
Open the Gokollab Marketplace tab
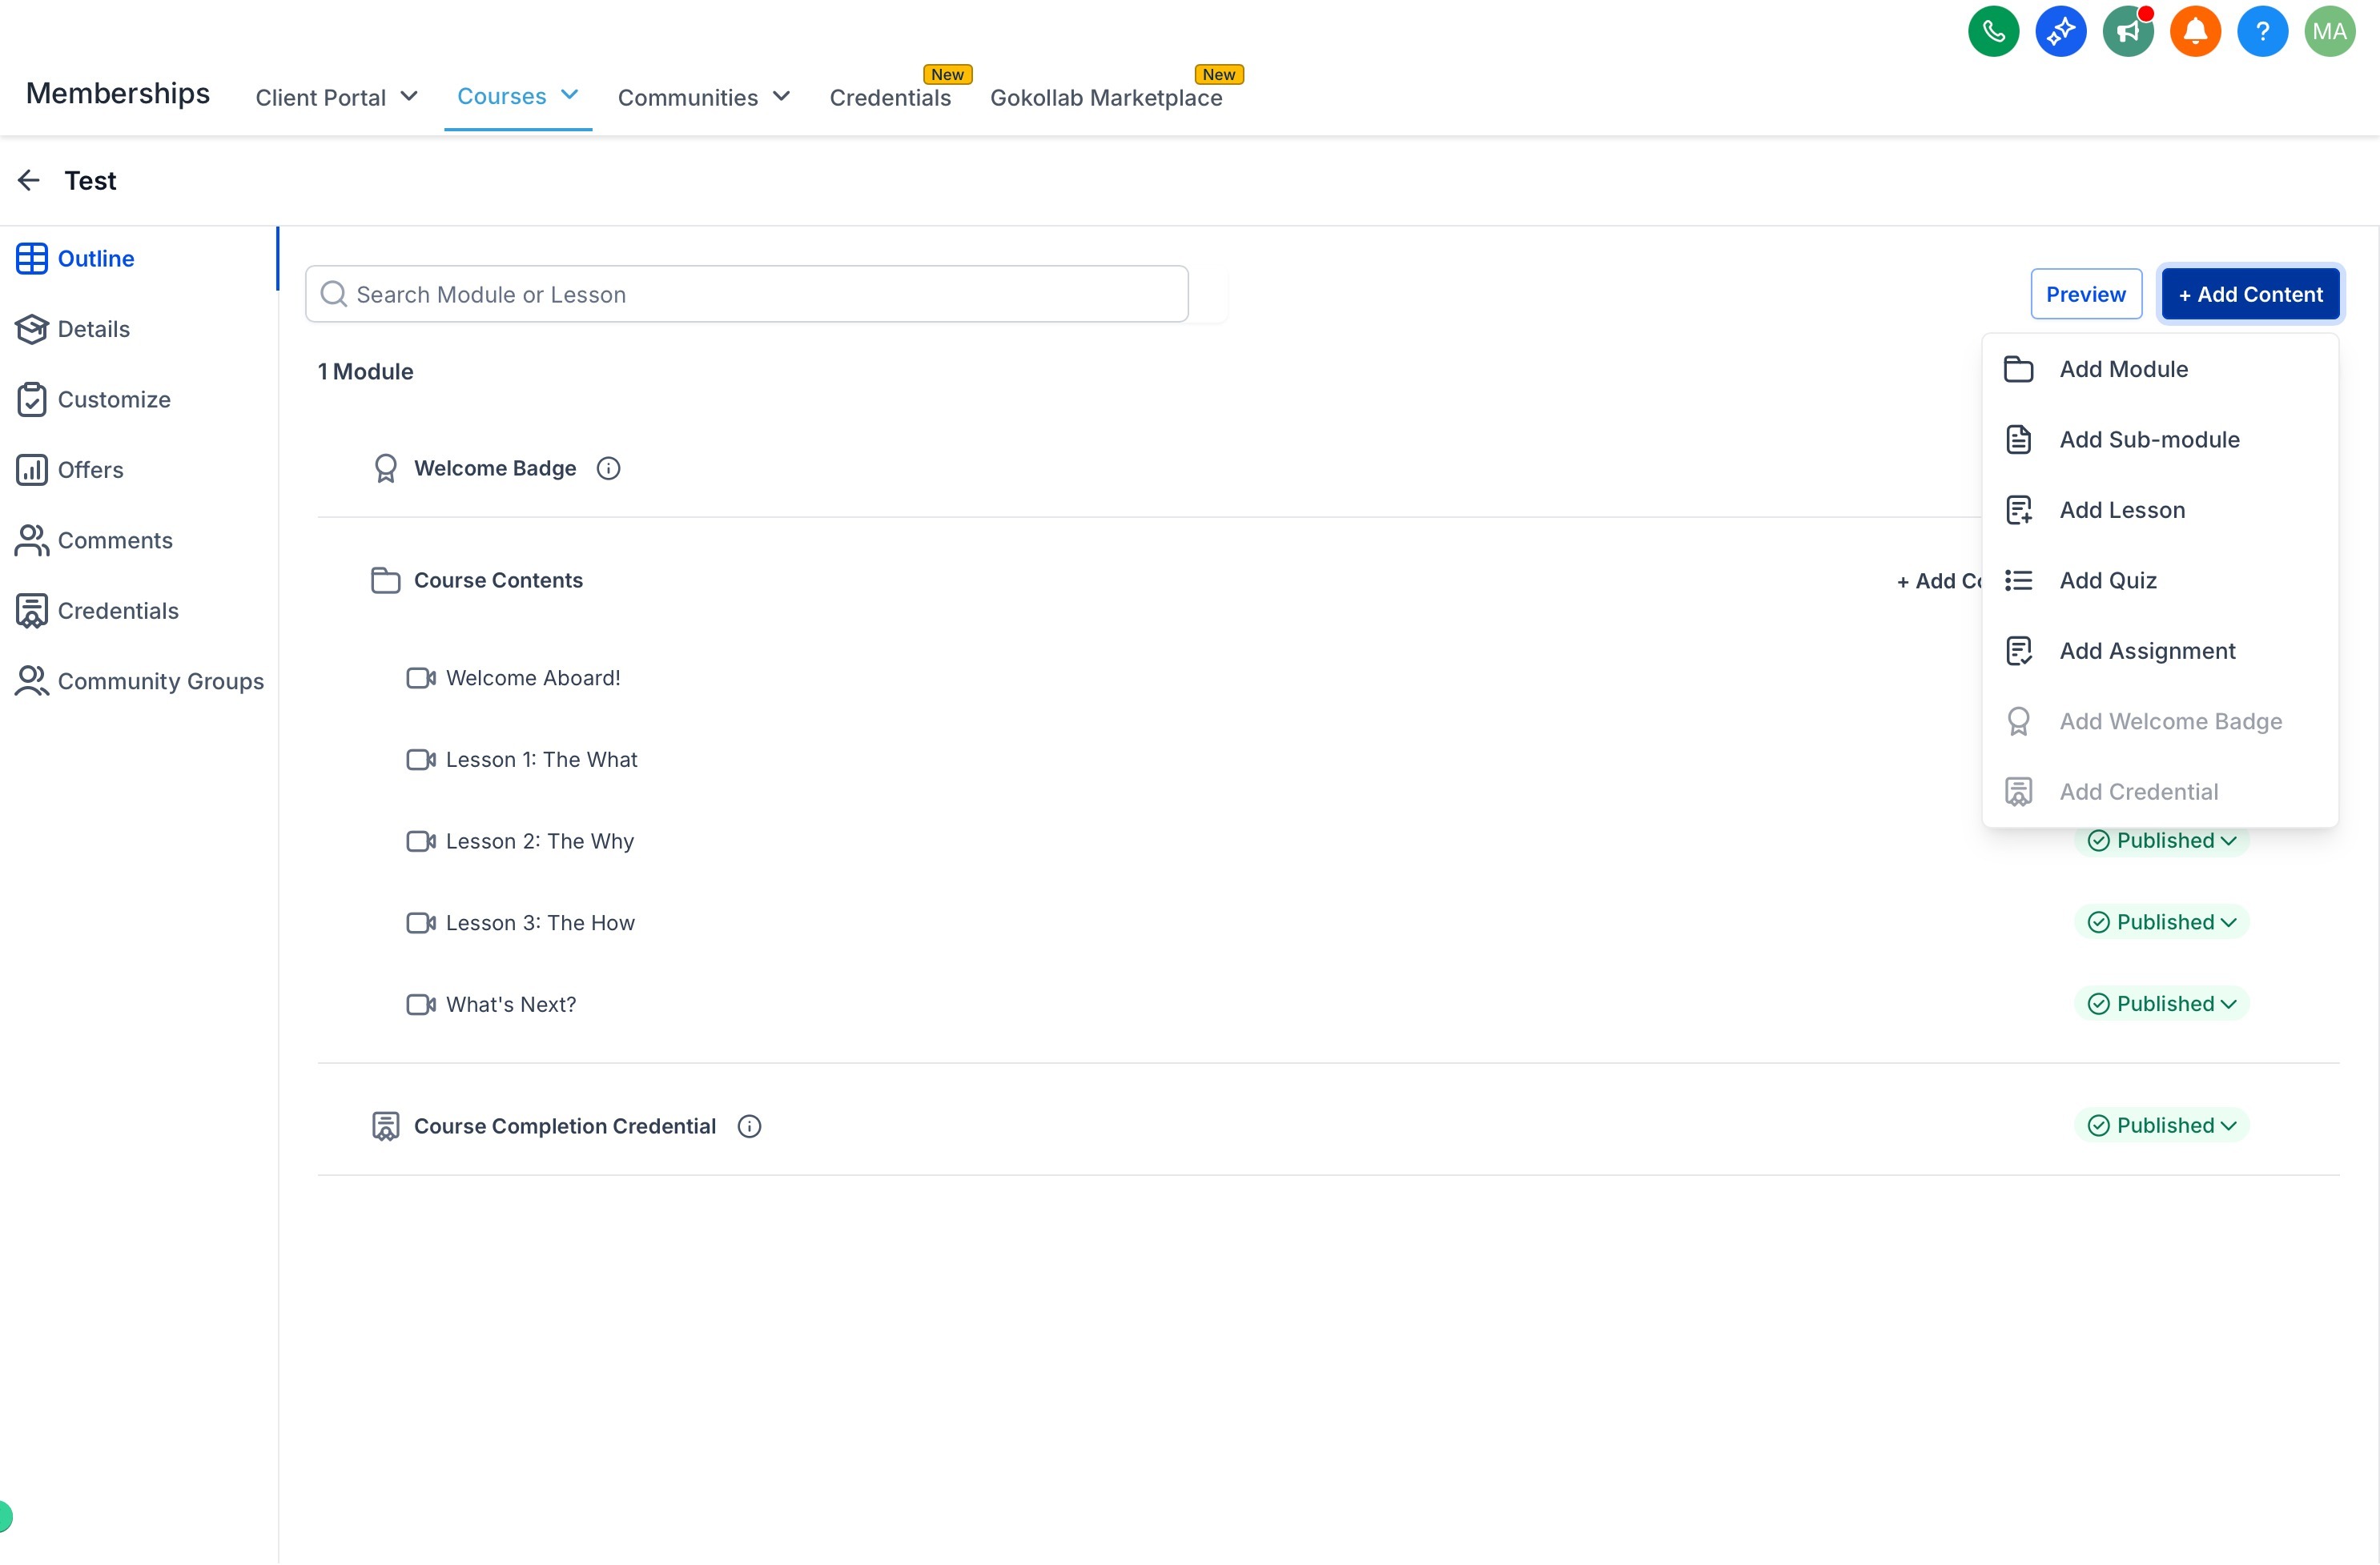1106,97
